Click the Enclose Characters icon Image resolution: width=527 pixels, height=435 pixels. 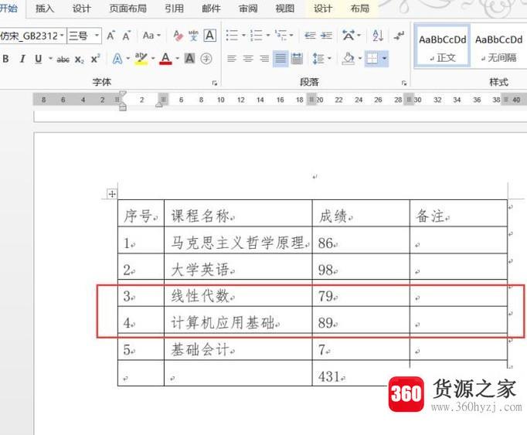coord(206,59)
